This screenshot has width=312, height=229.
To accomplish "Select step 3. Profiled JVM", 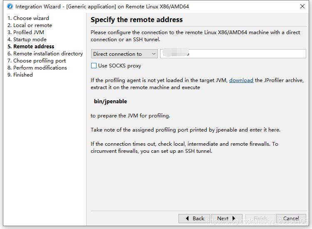I will (x=26, y=32).
